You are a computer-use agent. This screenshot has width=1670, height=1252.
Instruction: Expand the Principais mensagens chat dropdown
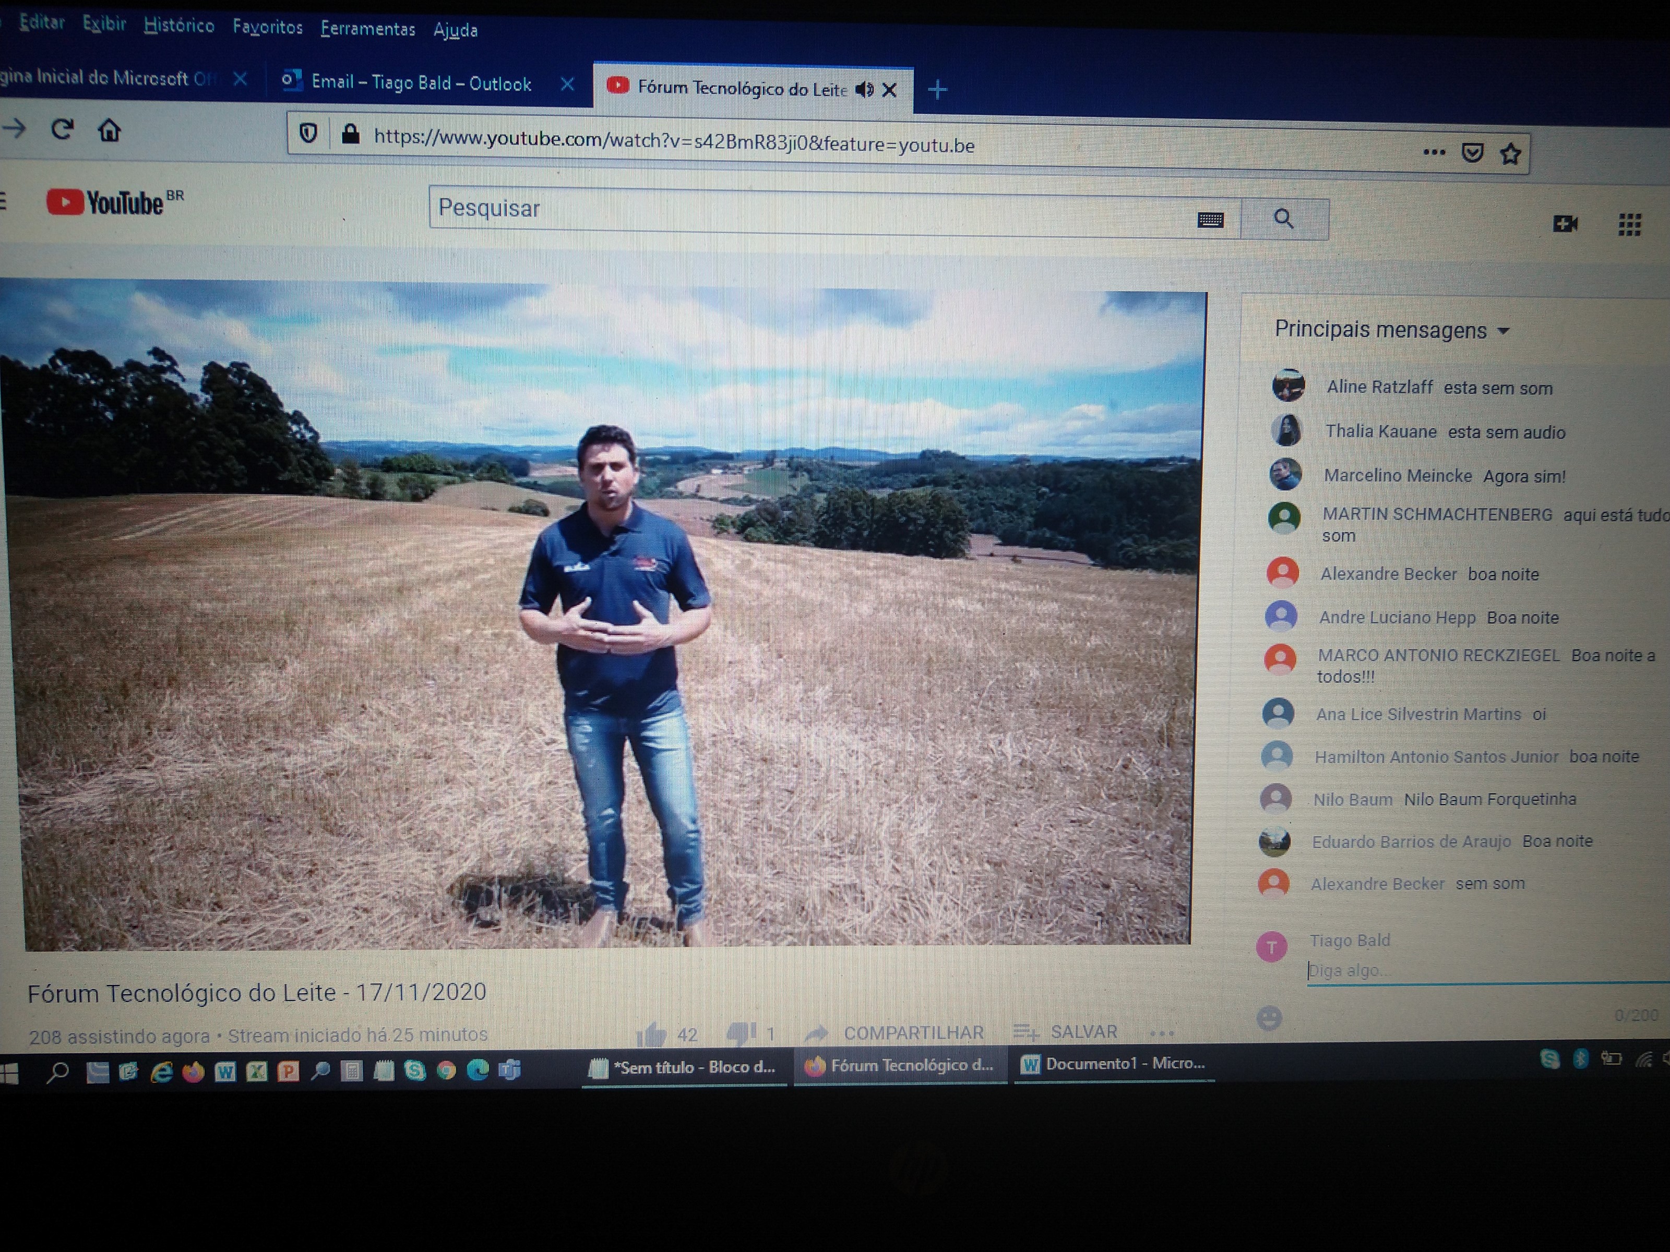[x=1392, y=330]
